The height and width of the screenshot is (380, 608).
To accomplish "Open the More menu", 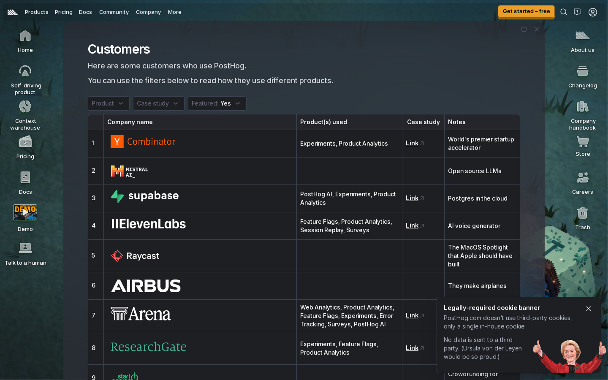I will point(174,12).
